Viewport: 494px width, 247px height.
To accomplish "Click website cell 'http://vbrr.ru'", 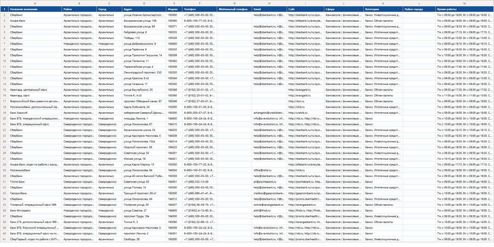I will [305, 101].
